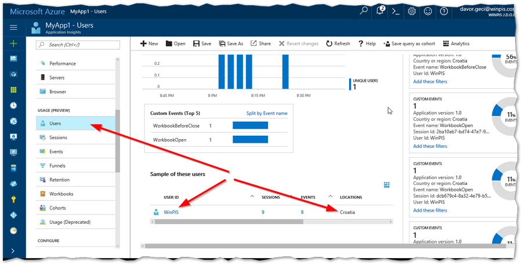Click the cube resources icon in left rail
Viewport: 522px width, 265px height.
pos(13,74)
